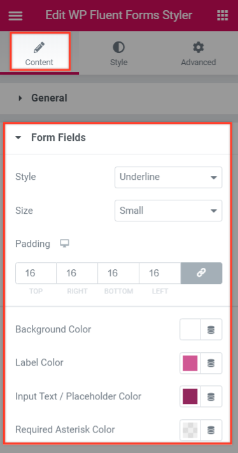Open global colors for Input Text Color
The width and height of the screenshot is (238, 453).
pos(211,396)
